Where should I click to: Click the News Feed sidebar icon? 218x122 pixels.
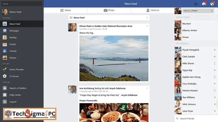pos(5,24)
